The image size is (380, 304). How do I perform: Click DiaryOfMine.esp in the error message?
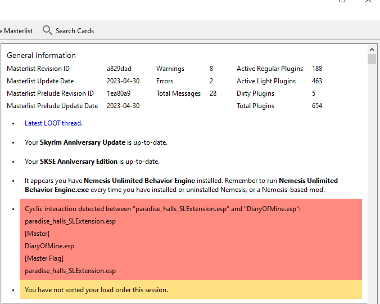[x=49, y=246]
